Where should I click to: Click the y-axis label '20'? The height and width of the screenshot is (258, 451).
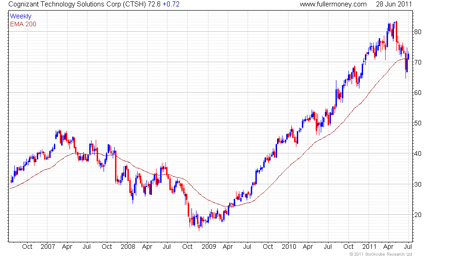[x=418, y=215]
